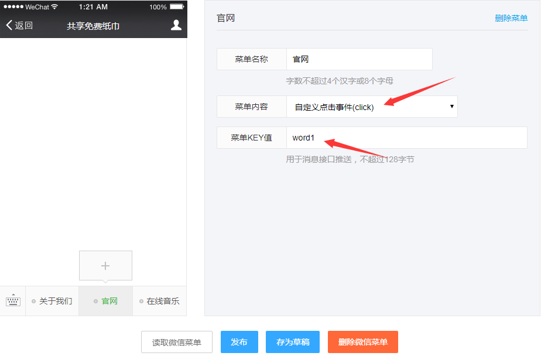Click the profile person icon in preview header
The image size is (541, 356).
(176, 25)
